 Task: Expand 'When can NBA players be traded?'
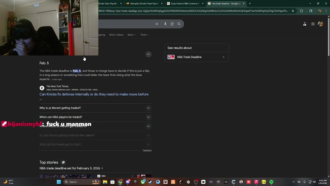95,117
